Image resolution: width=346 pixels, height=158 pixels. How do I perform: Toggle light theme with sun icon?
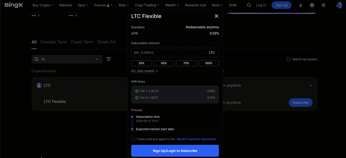323,5
